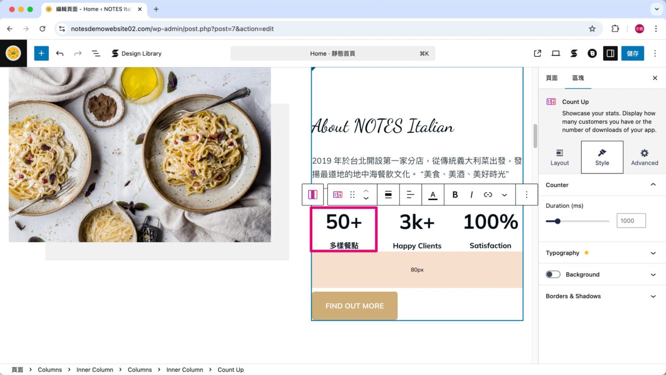Click the blue 儲存 save button
Screen dimensions: 666x375
tap(632, 53)
